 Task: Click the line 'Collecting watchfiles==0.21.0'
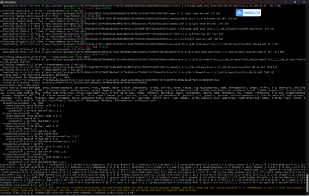click(x=46, y=49)
